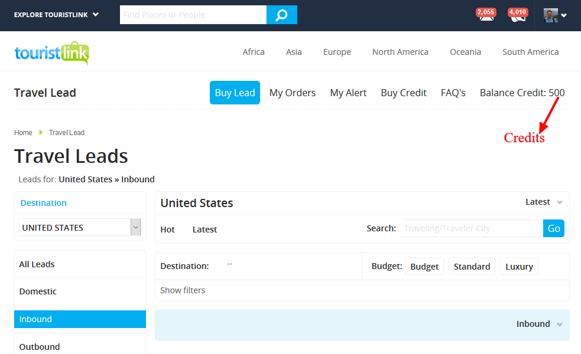
Task: Switch to Hot leads
Action: pos(167,230)
